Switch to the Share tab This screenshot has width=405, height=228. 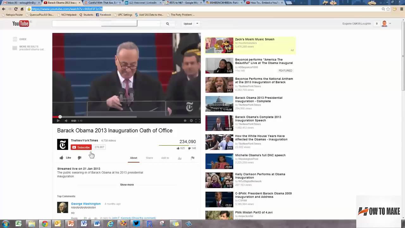149,158
